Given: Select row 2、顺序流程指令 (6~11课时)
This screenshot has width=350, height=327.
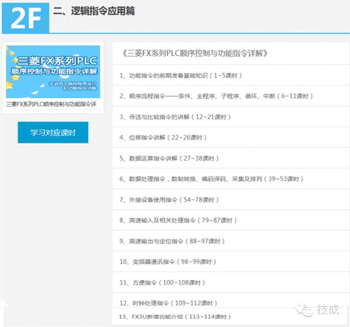Looking at the screenshot, I should pyautogui.click(x=231, y=96).
